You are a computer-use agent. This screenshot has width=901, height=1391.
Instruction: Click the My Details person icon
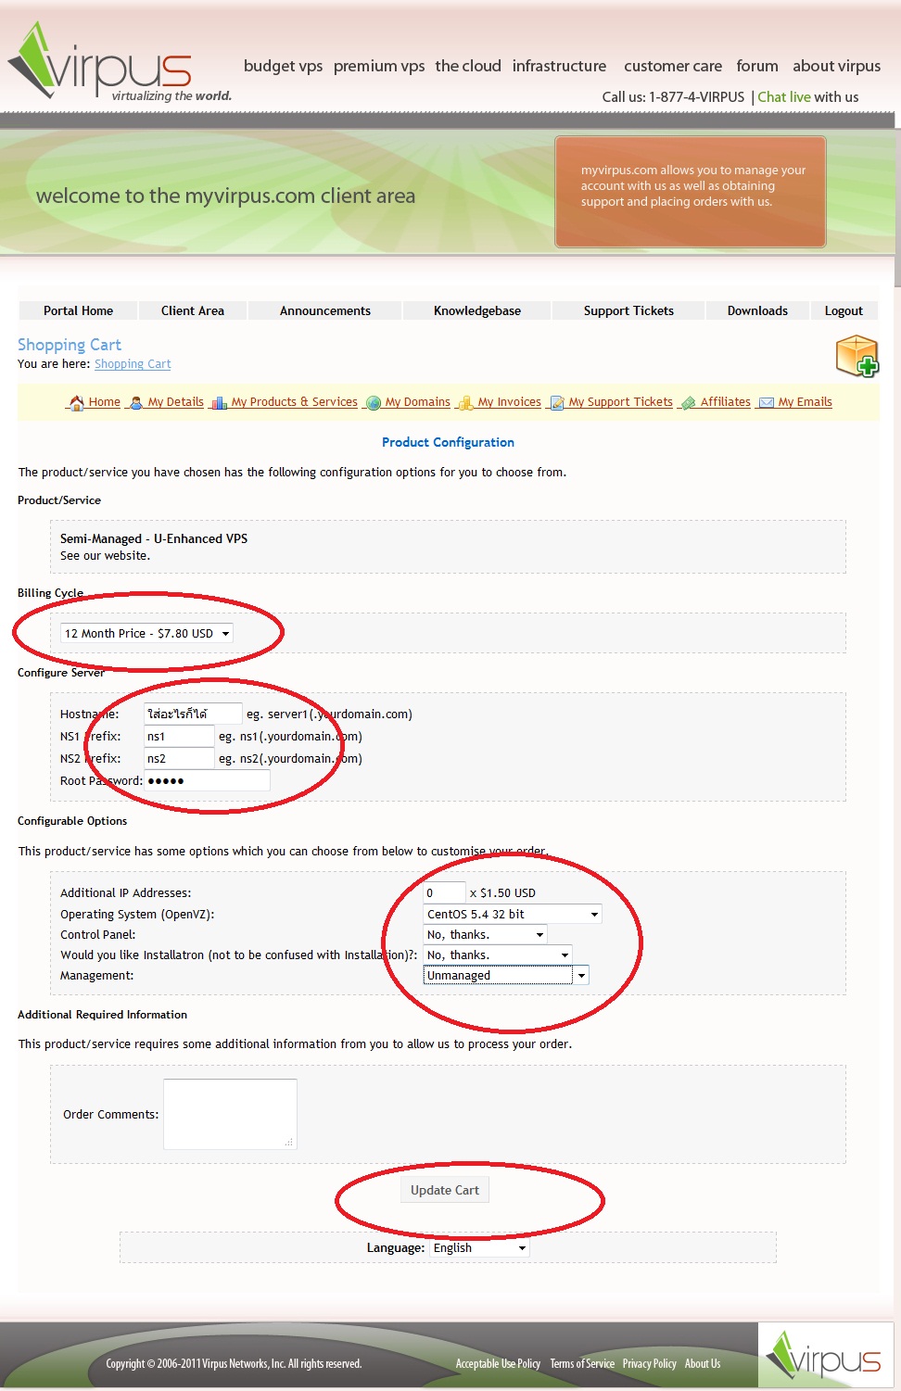click(136, 402)
